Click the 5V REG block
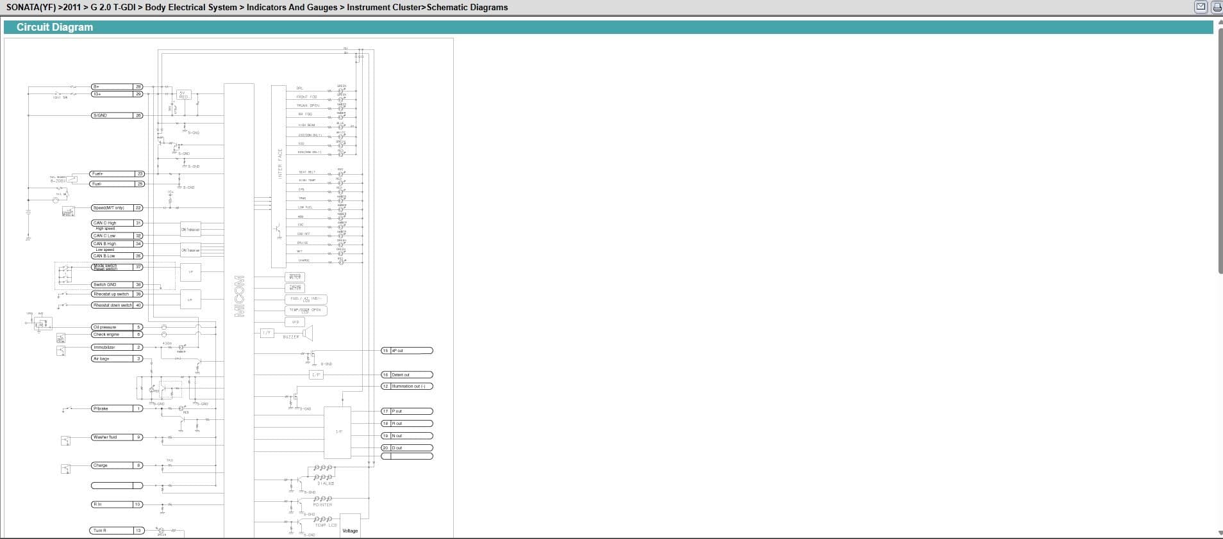The image size is (1223, 539). point(183,95)
